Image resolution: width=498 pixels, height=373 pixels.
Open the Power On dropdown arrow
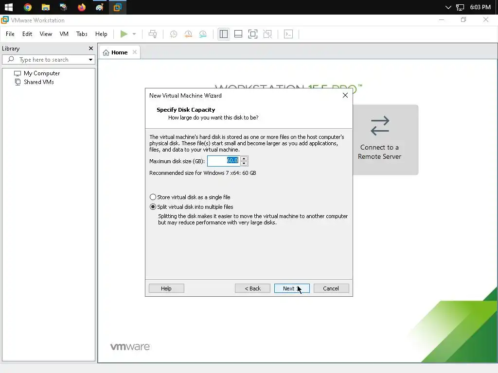[x=134, y=34]
